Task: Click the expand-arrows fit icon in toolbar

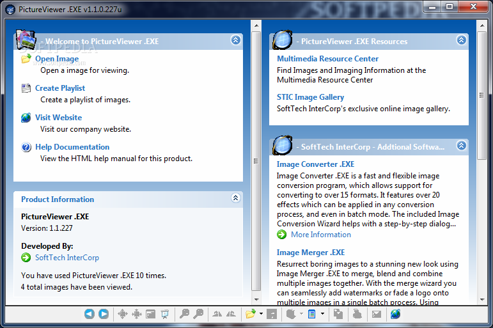Action: (x=122, y=314)
